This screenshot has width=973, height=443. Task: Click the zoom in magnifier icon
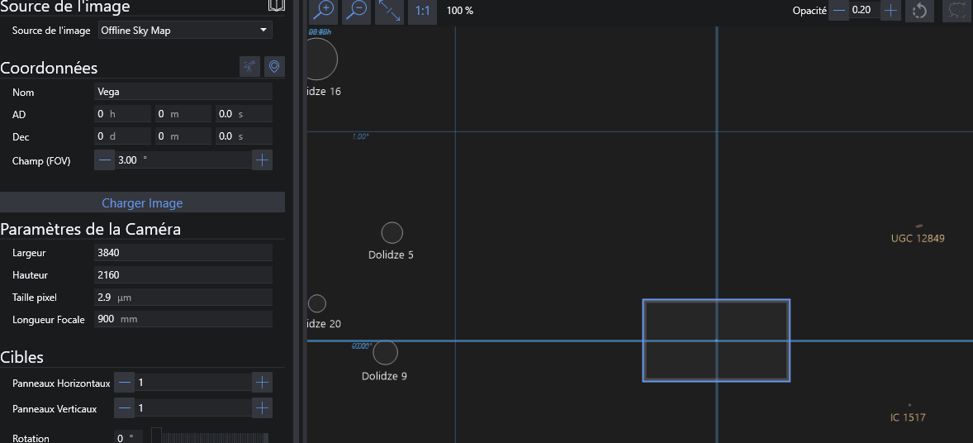[325, 11]
